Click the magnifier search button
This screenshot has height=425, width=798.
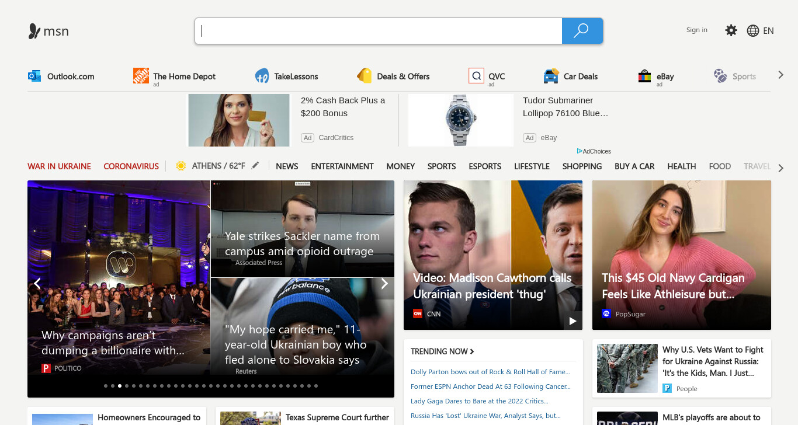582,31
